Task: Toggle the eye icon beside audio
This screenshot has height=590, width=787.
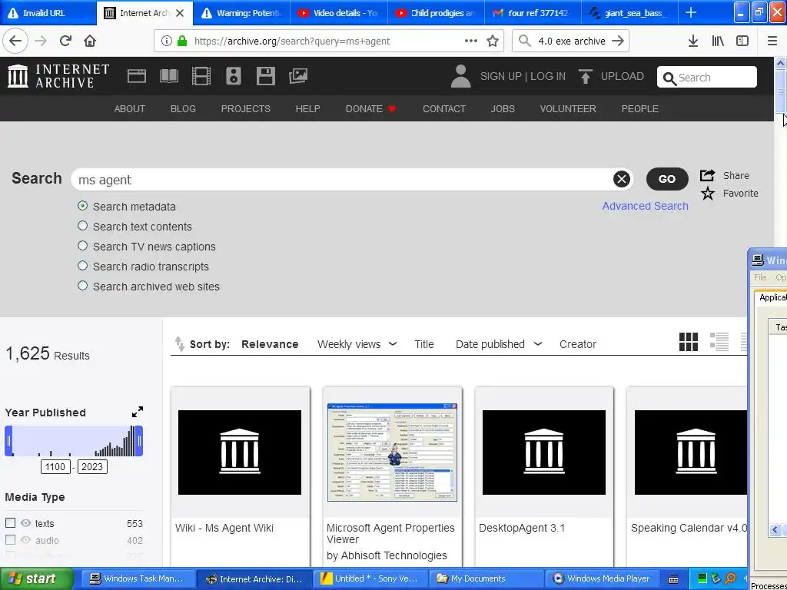Action: pyautogui.click(x=25, y=540)
